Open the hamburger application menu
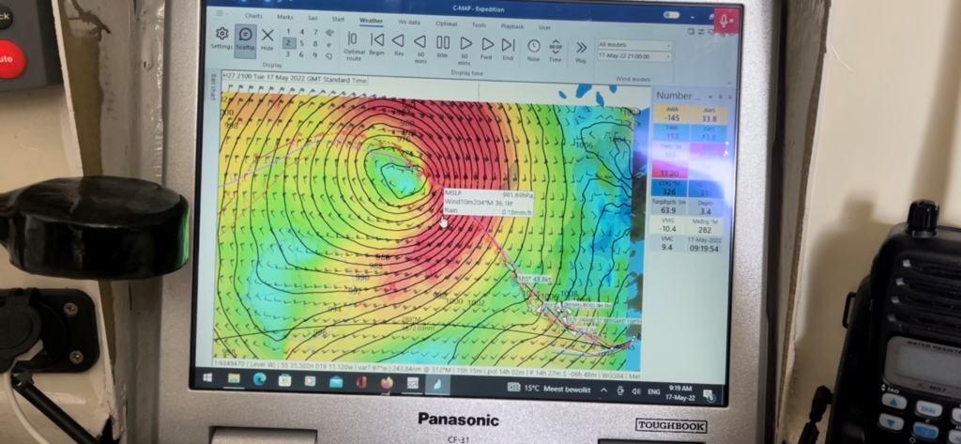This screenshot has height=444, width=961. pyautogui.click(x=220, y=13)
